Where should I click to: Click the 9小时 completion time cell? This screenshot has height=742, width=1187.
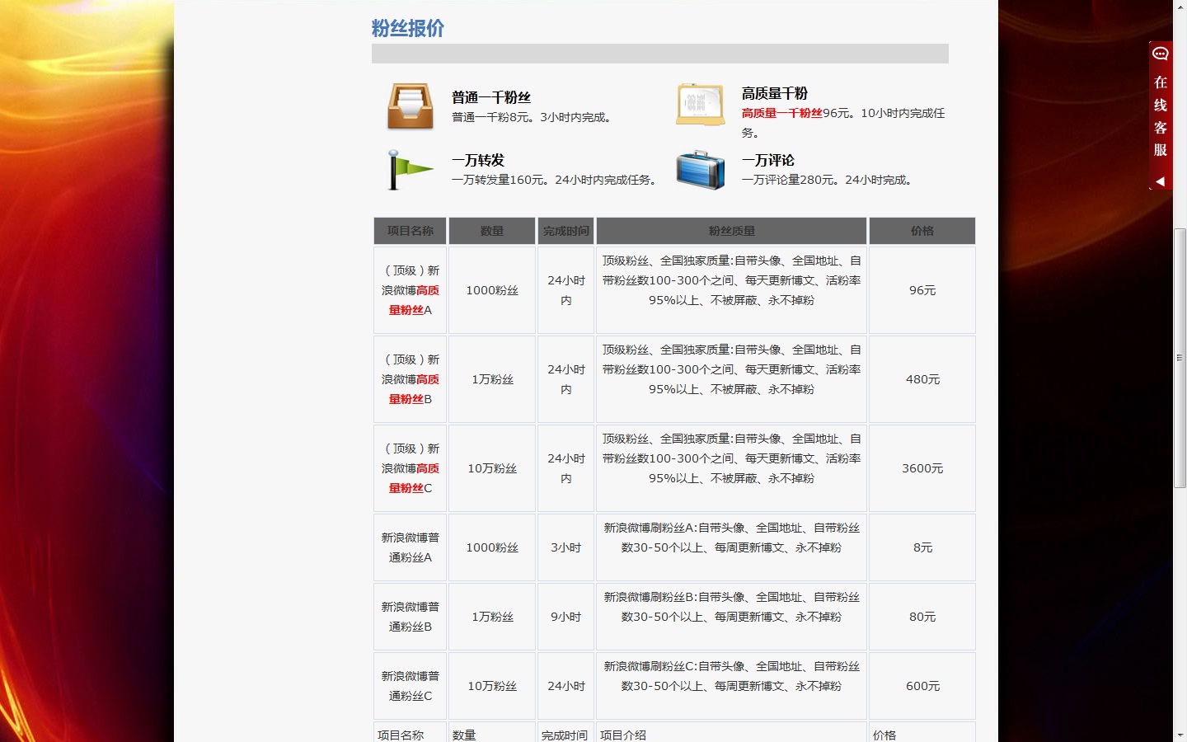click(x=566, y=617)
